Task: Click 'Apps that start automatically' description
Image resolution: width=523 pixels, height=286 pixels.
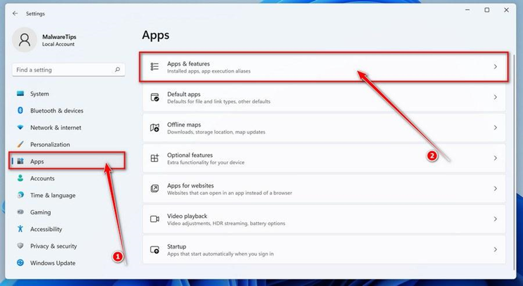Action: click(220, 253)
